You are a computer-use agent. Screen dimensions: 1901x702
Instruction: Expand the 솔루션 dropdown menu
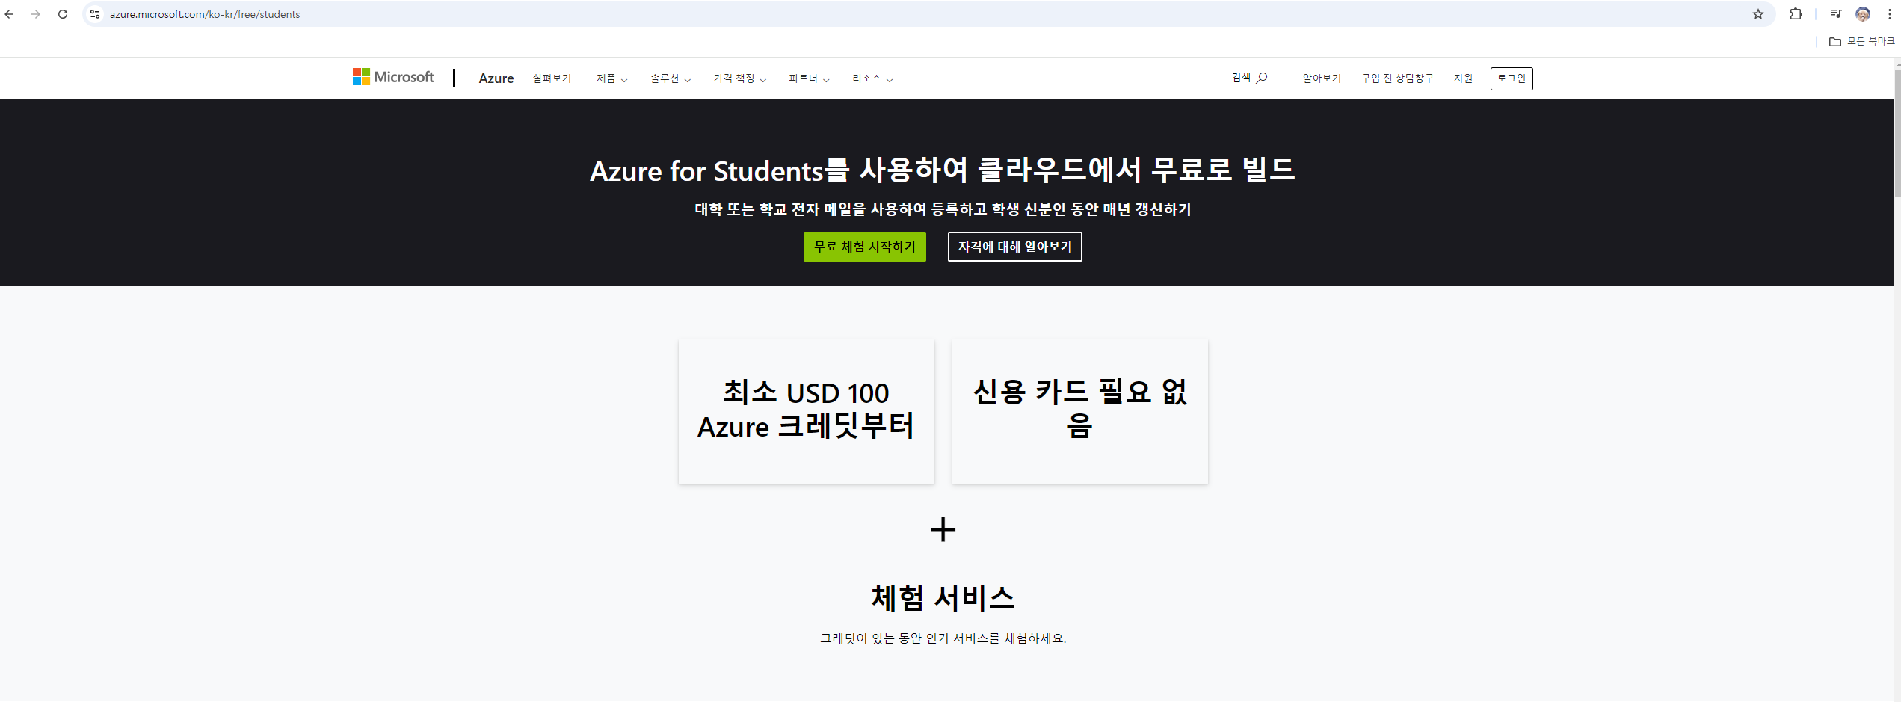pyautogui.click(x=670, y=78)
